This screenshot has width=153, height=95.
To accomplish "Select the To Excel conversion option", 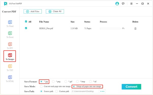I will click(10, 35).
